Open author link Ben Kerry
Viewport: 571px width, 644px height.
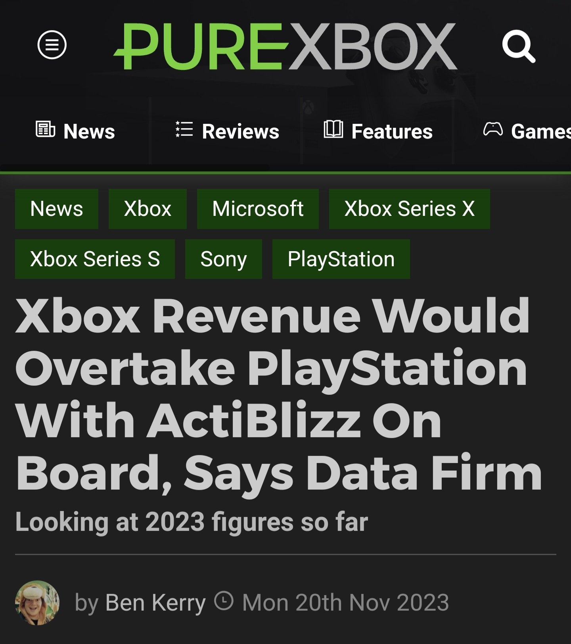pos(155,603)
